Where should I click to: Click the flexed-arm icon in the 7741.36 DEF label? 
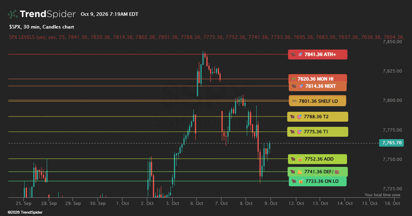click(300, 172)
